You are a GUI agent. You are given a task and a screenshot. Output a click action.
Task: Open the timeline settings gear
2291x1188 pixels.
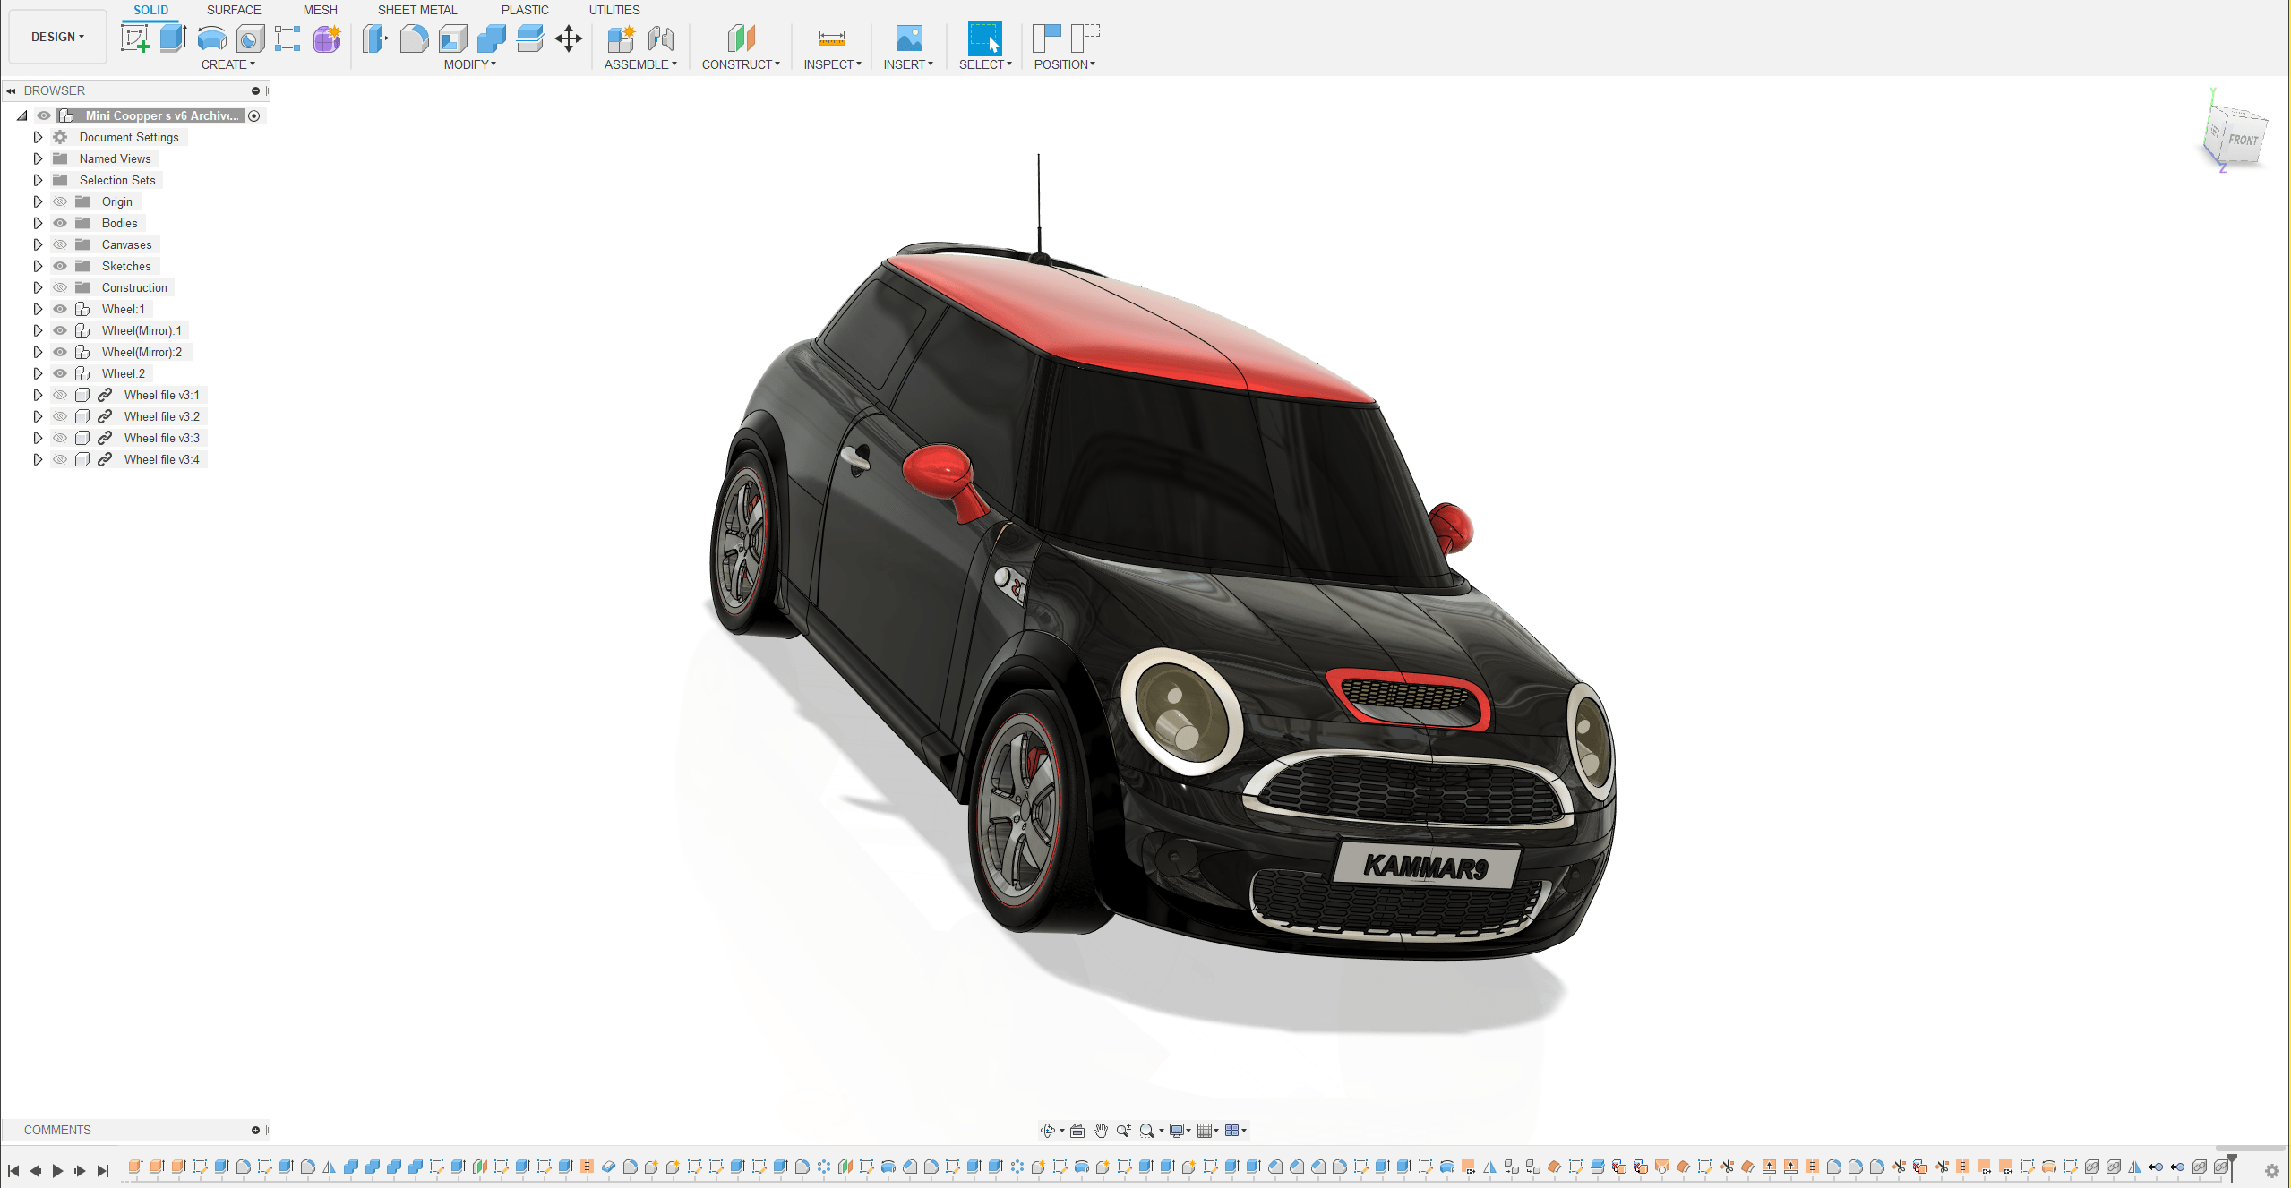[2271, 1170]
